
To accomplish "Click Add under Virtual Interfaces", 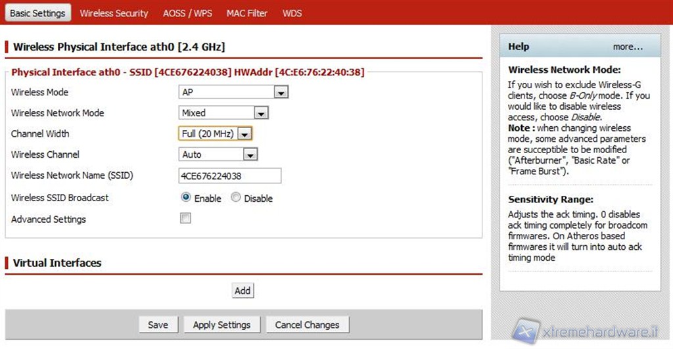I will point(243,291).
